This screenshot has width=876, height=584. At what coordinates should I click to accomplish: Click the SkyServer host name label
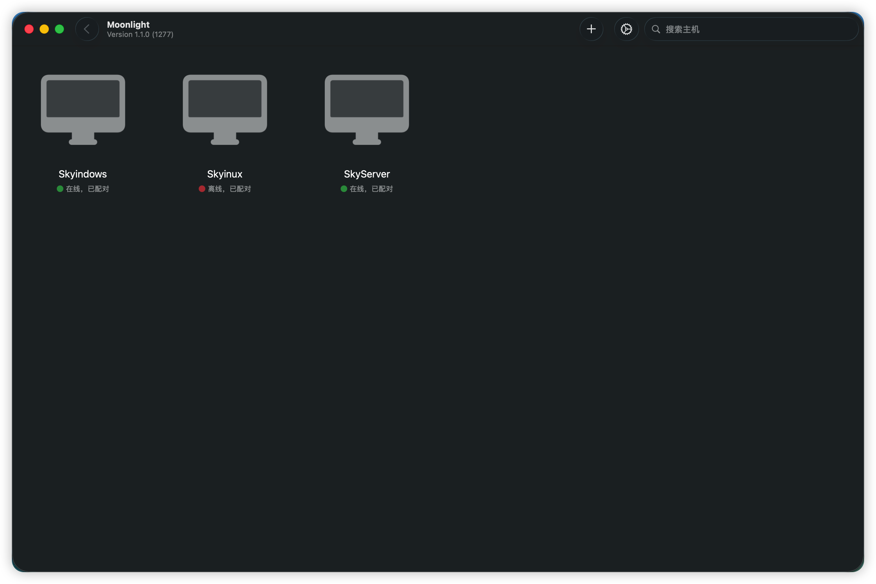coord(367,174)
